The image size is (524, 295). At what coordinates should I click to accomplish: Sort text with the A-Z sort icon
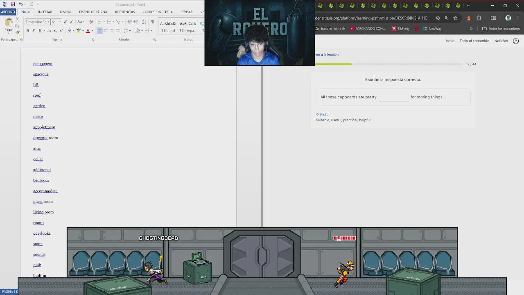[x=144, y=22]
